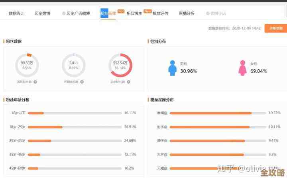The height and width of the screenshot is (180, 287).
Task: Click the 天蝎座 constellation label
Action: 162,169
